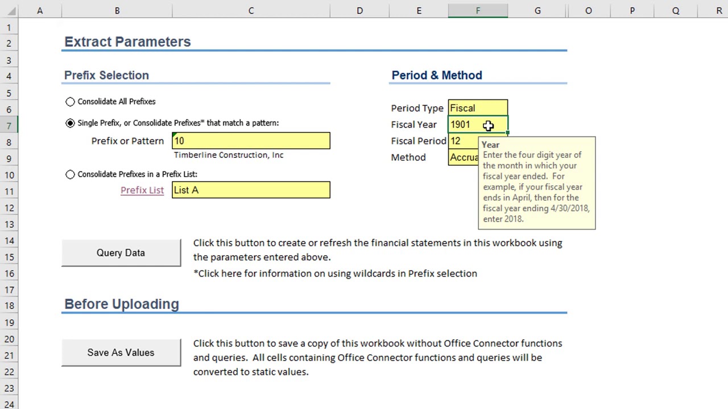This screenshot has height=409, width=728.
Task: Select column Q header
Action: tap(676, 11)
